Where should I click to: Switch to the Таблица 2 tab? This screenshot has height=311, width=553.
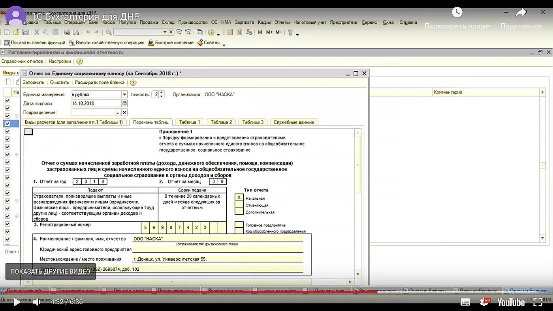click(x=221, y=122)
